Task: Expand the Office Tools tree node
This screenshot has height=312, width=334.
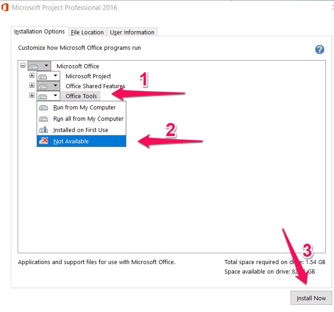Action: pyautogui.click(x=32, y=95)
